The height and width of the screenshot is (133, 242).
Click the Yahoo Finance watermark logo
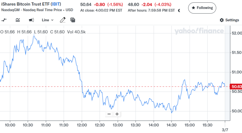(x=199, y=31)
